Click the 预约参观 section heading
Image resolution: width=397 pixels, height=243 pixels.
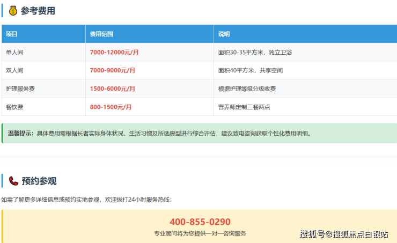(x=39, y=181)
